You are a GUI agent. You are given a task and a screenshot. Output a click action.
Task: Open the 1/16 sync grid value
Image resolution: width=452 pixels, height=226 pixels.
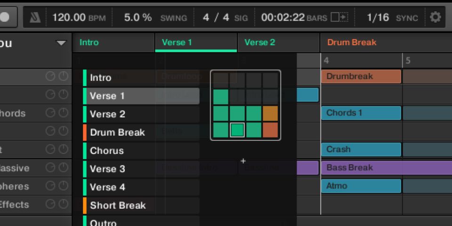coord(378,17)
